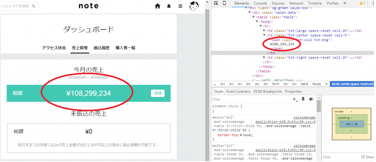Open the hamburger menu icon

[180, 6]
